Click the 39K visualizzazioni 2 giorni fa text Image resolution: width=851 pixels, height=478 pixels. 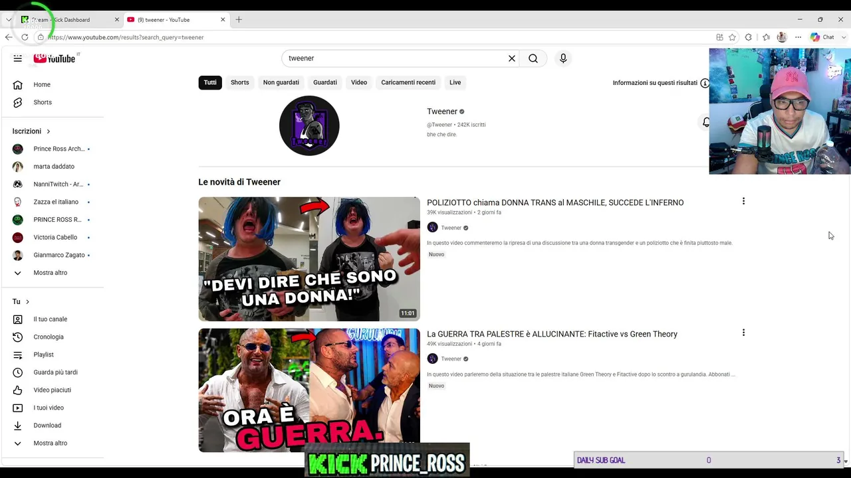464,212
